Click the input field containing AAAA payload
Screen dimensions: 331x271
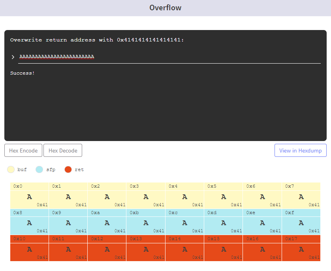click(169, 57)
